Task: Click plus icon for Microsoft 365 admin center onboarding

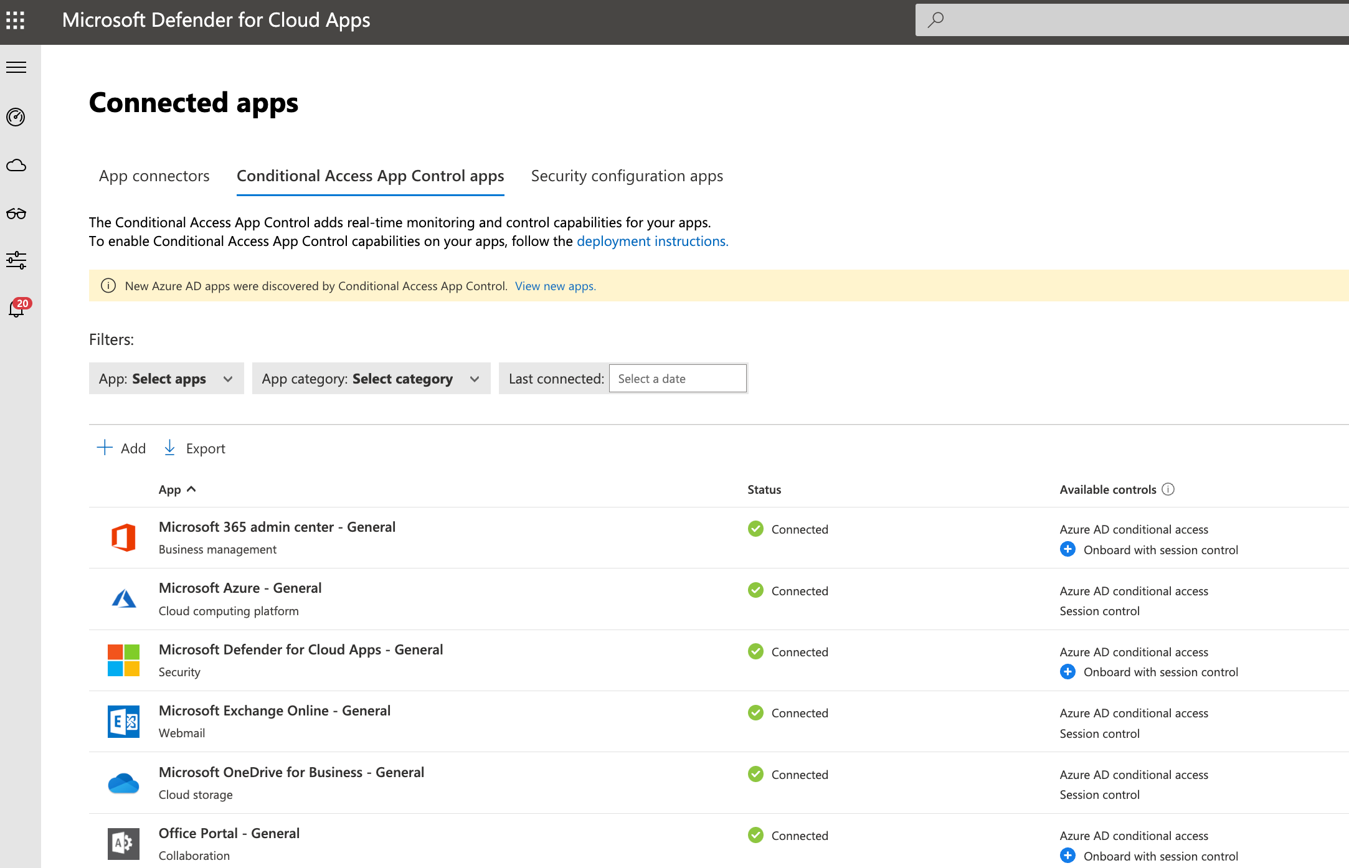Action: point(1067,549)
